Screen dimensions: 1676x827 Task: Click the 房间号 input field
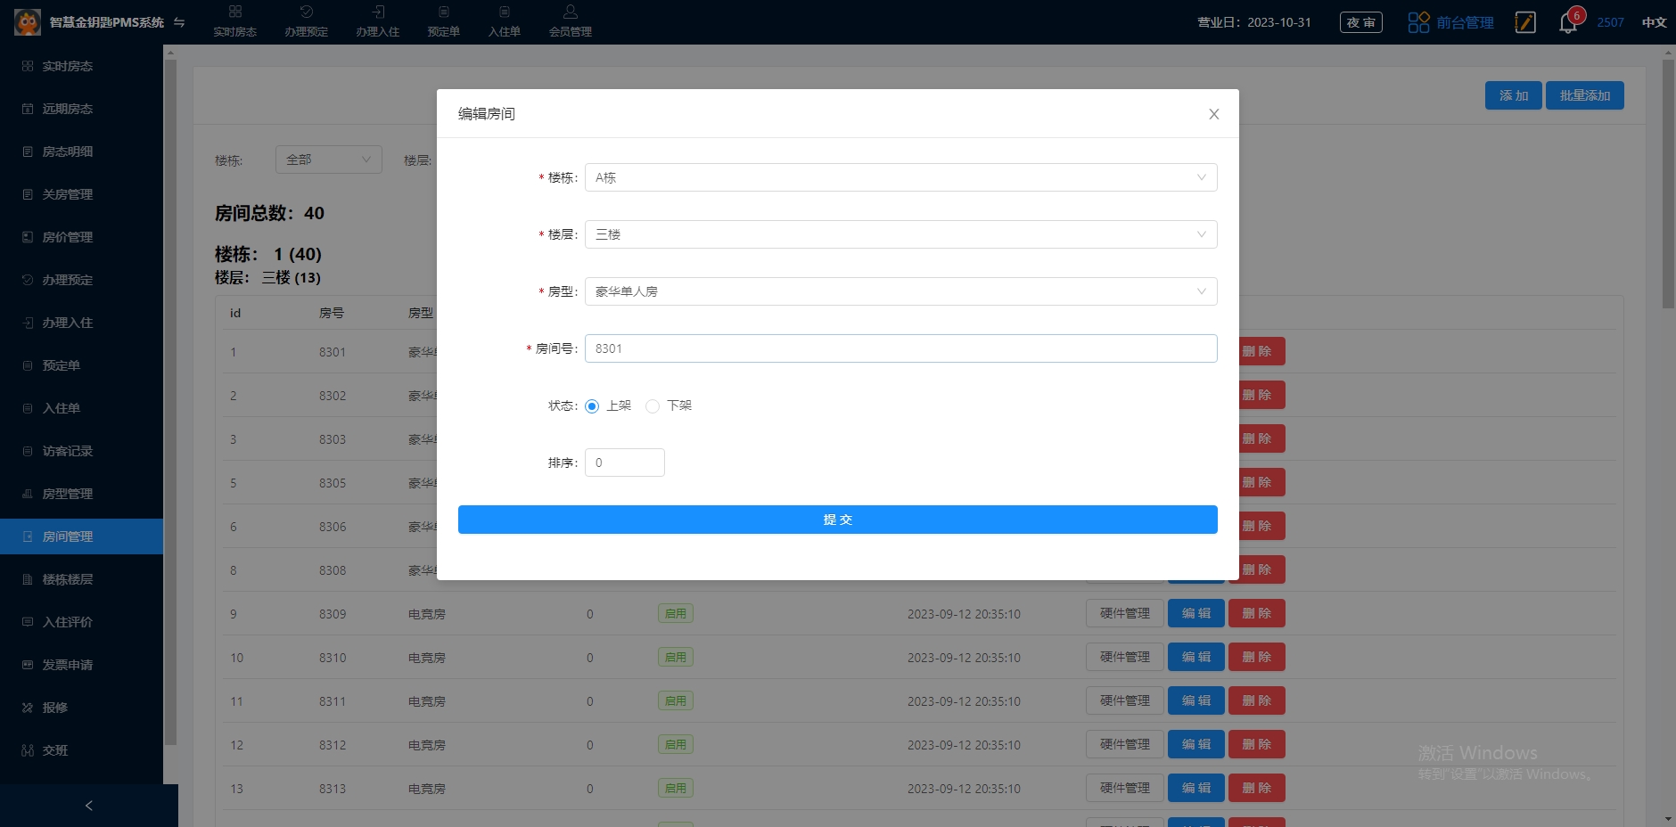click(900, 348)
